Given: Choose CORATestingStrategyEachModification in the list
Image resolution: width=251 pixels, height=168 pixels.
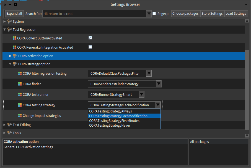Looking at the screenshot, I should tap(124, 116).
